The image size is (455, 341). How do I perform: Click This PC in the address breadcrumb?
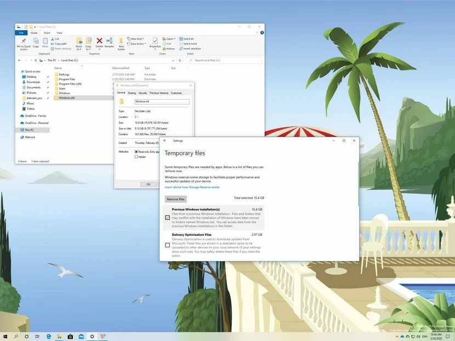click(x=52, y=60)
